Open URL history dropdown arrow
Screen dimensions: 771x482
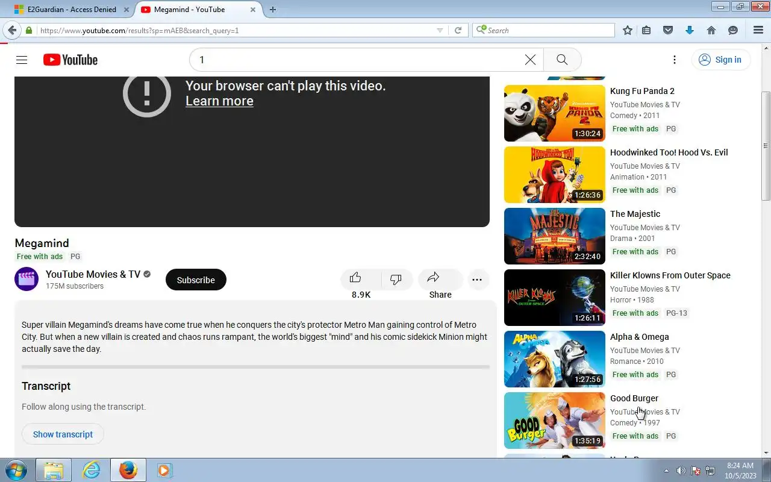[x=440, y=30]
